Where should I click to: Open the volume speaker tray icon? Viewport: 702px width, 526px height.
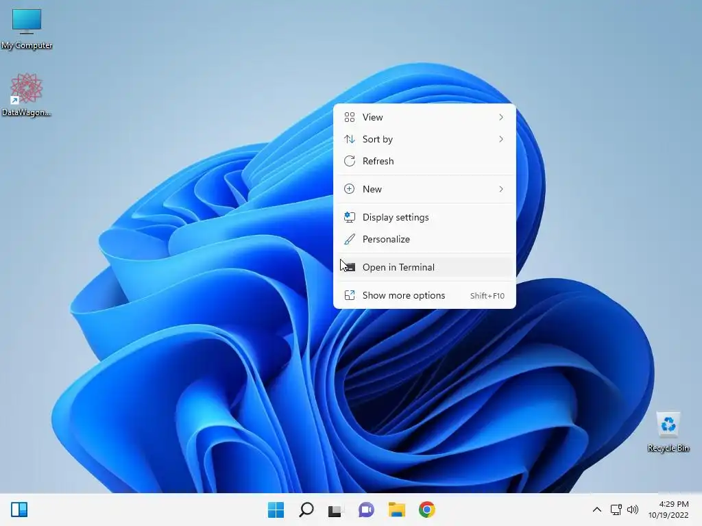coord(633,510)
